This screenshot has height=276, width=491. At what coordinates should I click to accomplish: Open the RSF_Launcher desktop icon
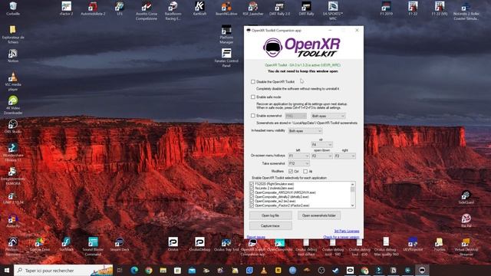(253, 8)
